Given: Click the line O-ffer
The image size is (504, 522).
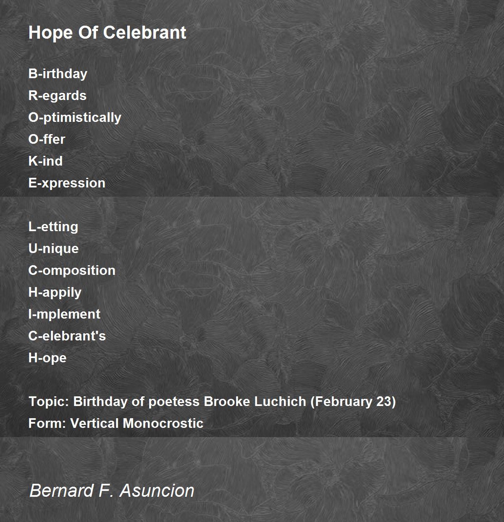Looking at the screenshot, I should (47, 139).
